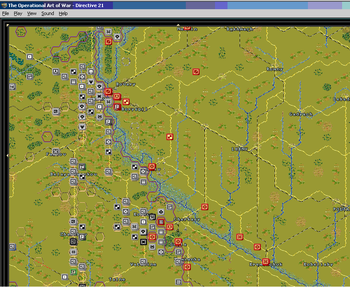This screenshot has height=287, width=350.
Task: Select the encircled red infantry west of Smela
Action: pos(152,237)
